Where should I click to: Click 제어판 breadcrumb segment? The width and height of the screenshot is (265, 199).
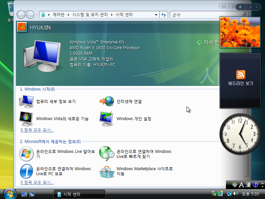coord(59,15)
